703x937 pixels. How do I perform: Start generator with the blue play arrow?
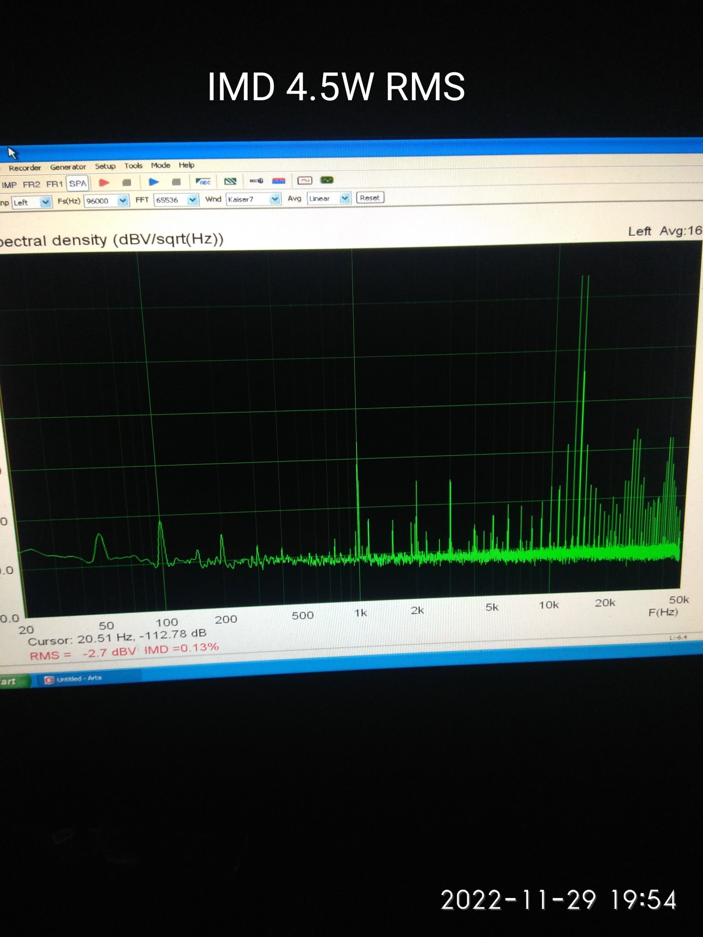coord(154,182)
